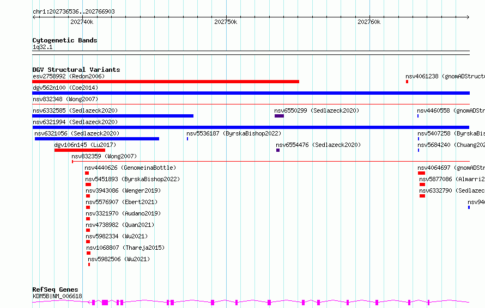Viewport: 485px width, 308px height.
Task: Click the nsv5982334 (Wu2021) label
Action: 117,236
